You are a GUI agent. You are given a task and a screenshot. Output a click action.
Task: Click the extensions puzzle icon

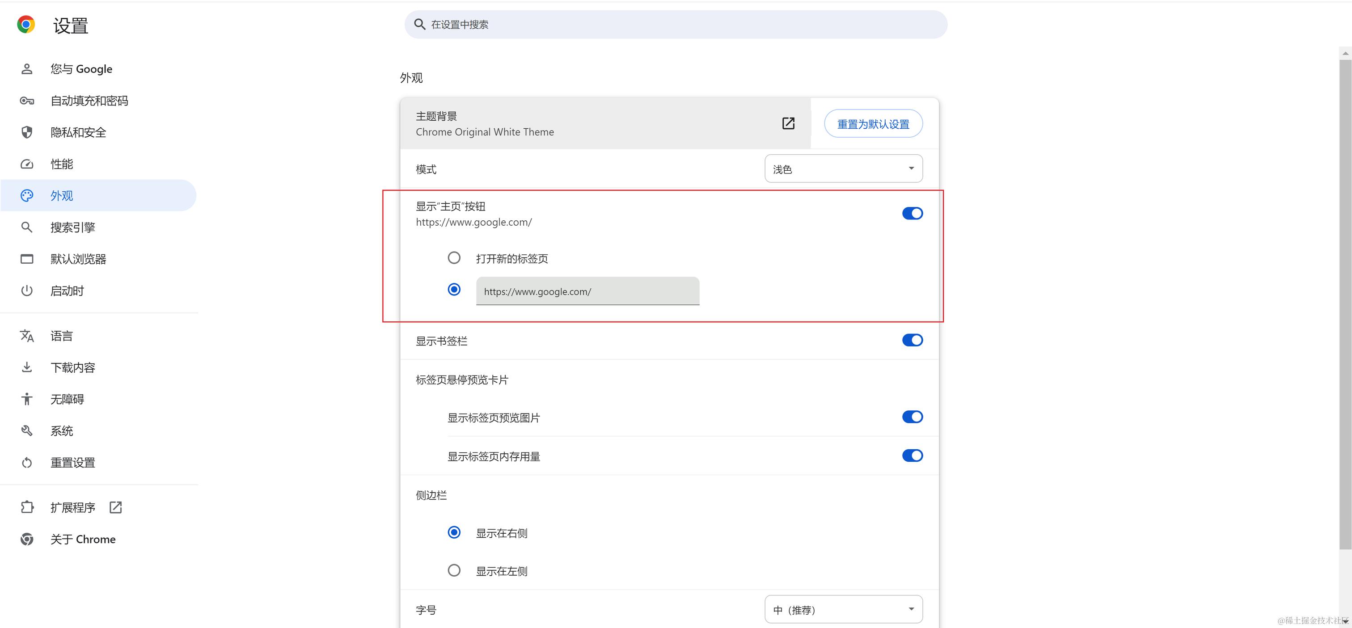pos(27,507)
